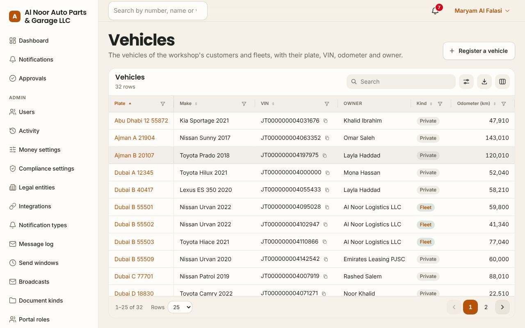Screen dimensions: 525x328
Task: Click Register a vehicle button
Action: point(479,51)
